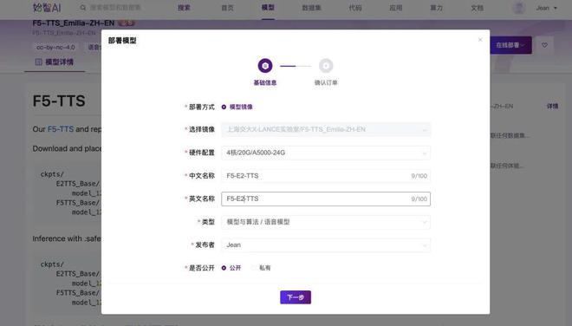Switch to the 模型详情 model details tab

(x=55, y=62)
